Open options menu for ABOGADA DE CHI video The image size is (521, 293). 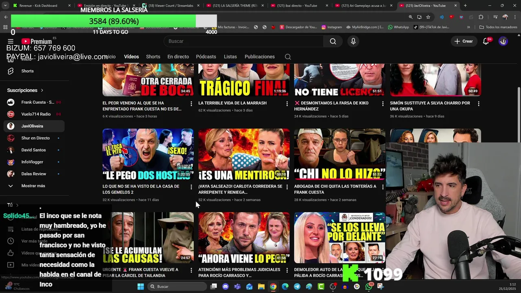(383, 187)
